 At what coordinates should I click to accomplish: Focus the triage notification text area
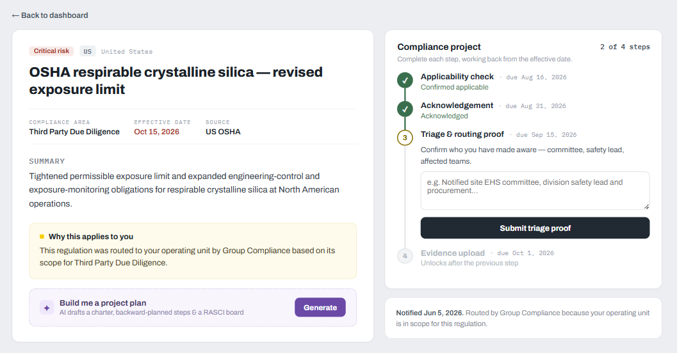[x=535, y=191]
